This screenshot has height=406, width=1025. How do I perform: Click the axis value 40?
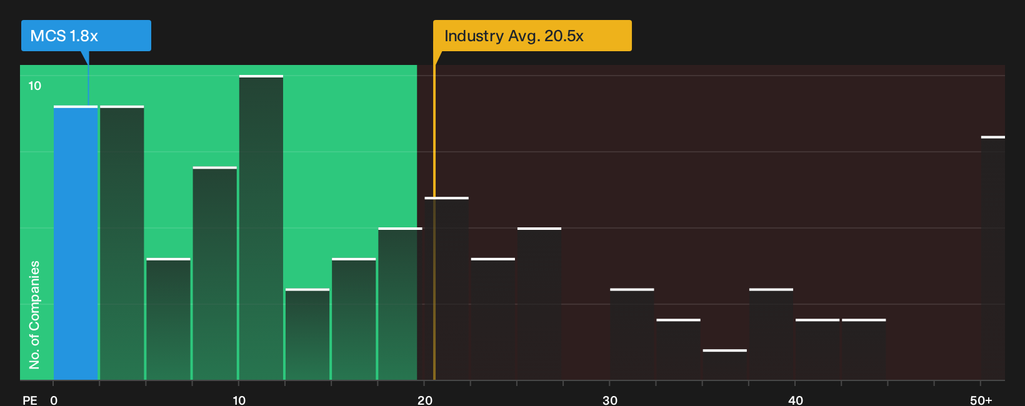796,400
